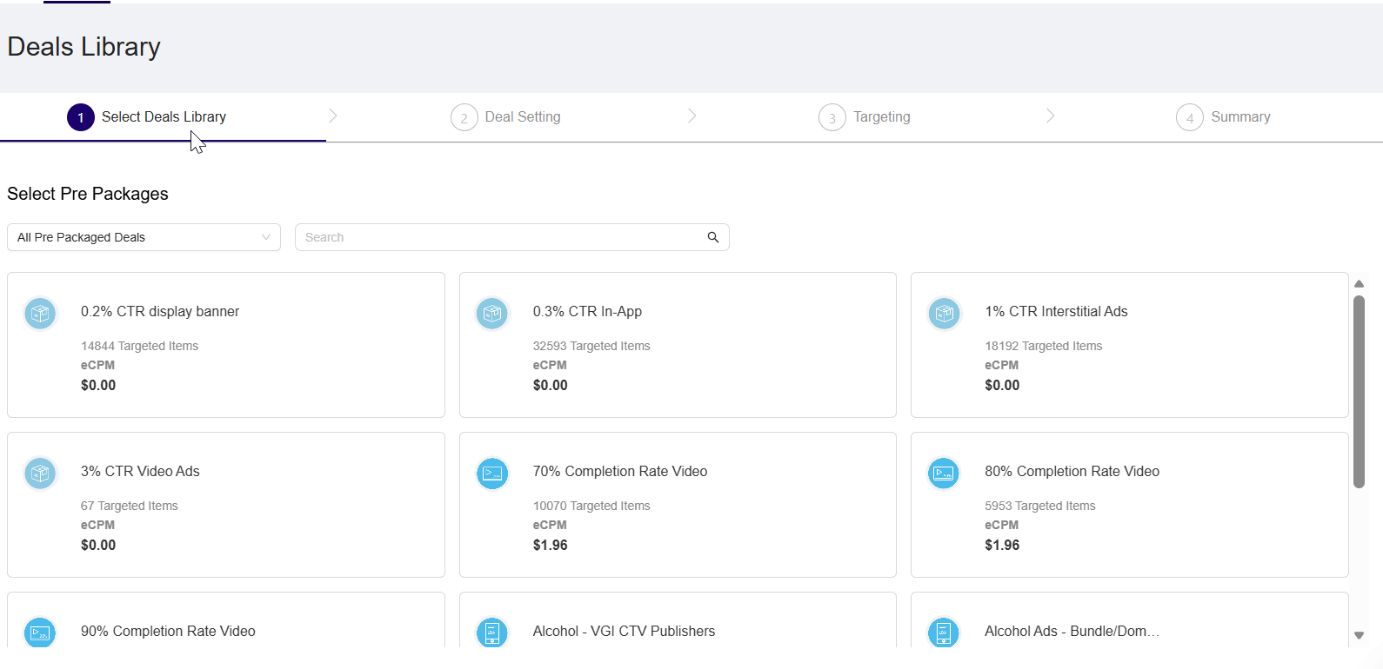
Task: Click the package icon for 3% CTR Video Ads
Action: click(40, 474)
